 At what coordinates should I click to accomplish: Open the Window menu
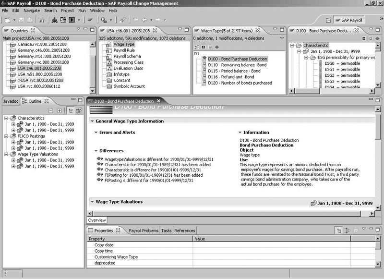pos(97,11)
